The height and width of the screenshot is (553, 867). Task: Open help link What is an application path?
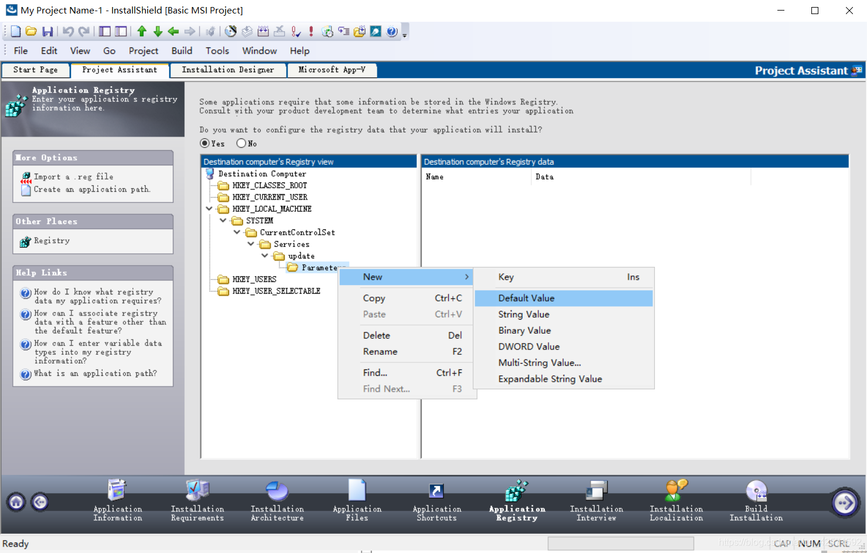pos(95,373)
